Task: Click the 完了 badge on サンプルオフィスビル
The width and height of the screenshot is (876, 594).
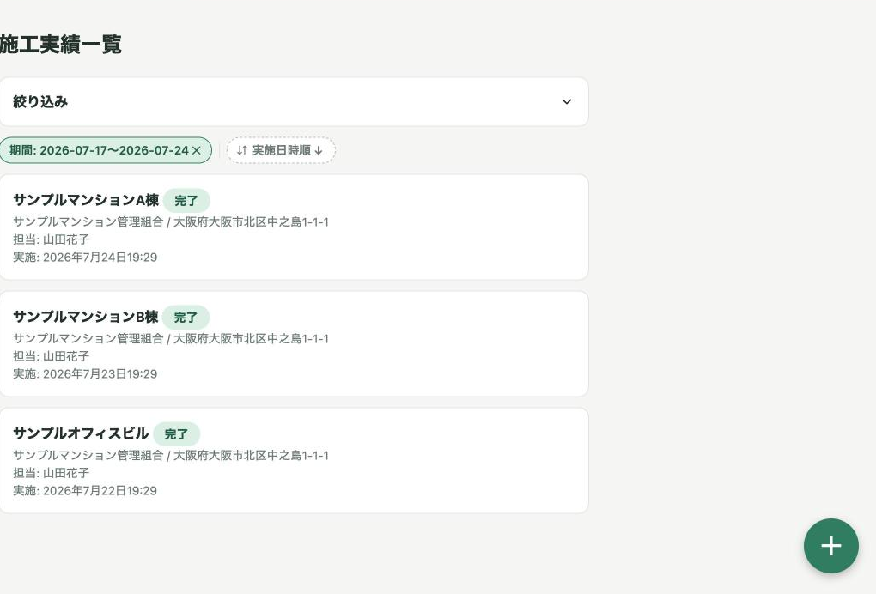Action: pyautogui.click(x=176, y=433)
